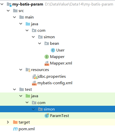Image resolution: width=115 pixels, height=132 pixels.
Task: Select the jdbc.properties file
Action: [x=51, y=76]
